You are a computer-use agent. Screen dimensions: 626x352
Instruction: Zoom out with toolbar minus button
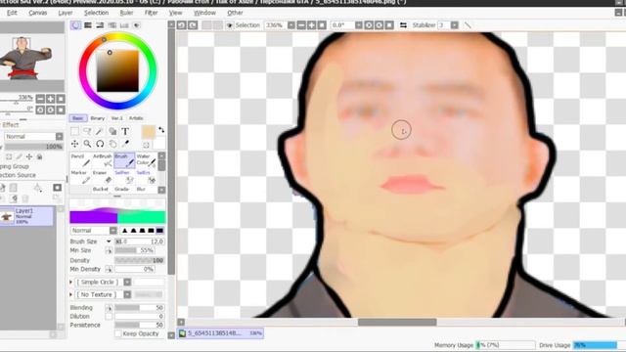coord(301,25)
